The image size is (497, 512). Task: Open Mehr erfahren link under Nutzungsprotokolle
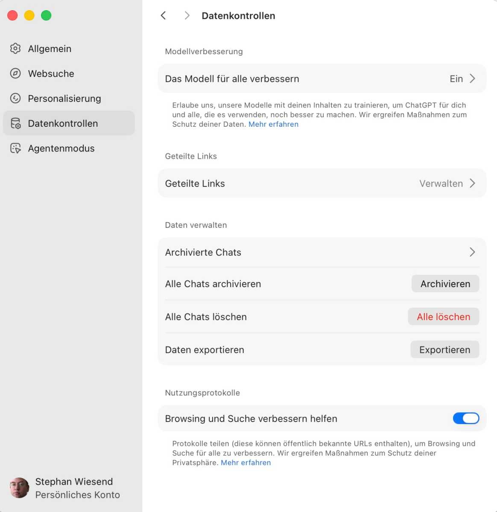click(x=246, y=463)
